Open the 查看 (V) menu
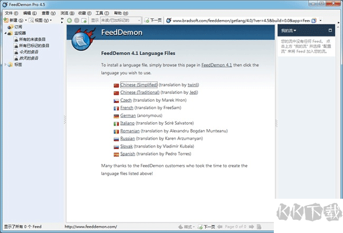343x233 pixels. [x=49, y=13]
